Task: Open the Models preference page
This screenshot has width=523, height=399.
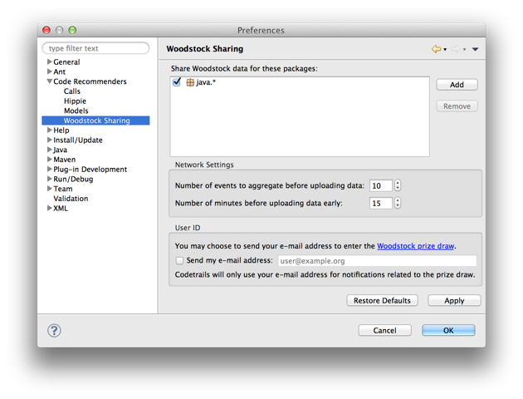Action: pos(76,111)
